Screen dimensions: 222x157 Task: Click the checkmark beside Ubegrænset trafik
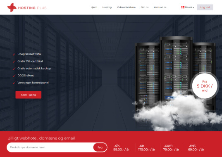point(14,54)
